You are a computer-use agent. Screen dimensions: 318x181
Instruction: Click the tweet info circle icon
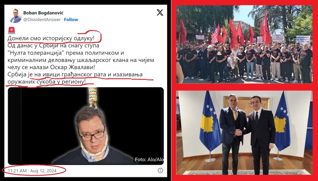click(160, 170)
